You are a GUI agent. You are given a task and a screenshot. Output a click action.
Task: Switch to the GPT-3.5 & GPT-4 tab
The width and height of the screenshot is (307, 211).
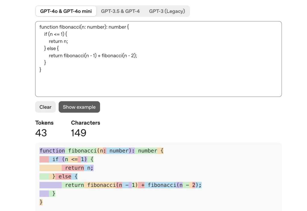pos(120,11)
